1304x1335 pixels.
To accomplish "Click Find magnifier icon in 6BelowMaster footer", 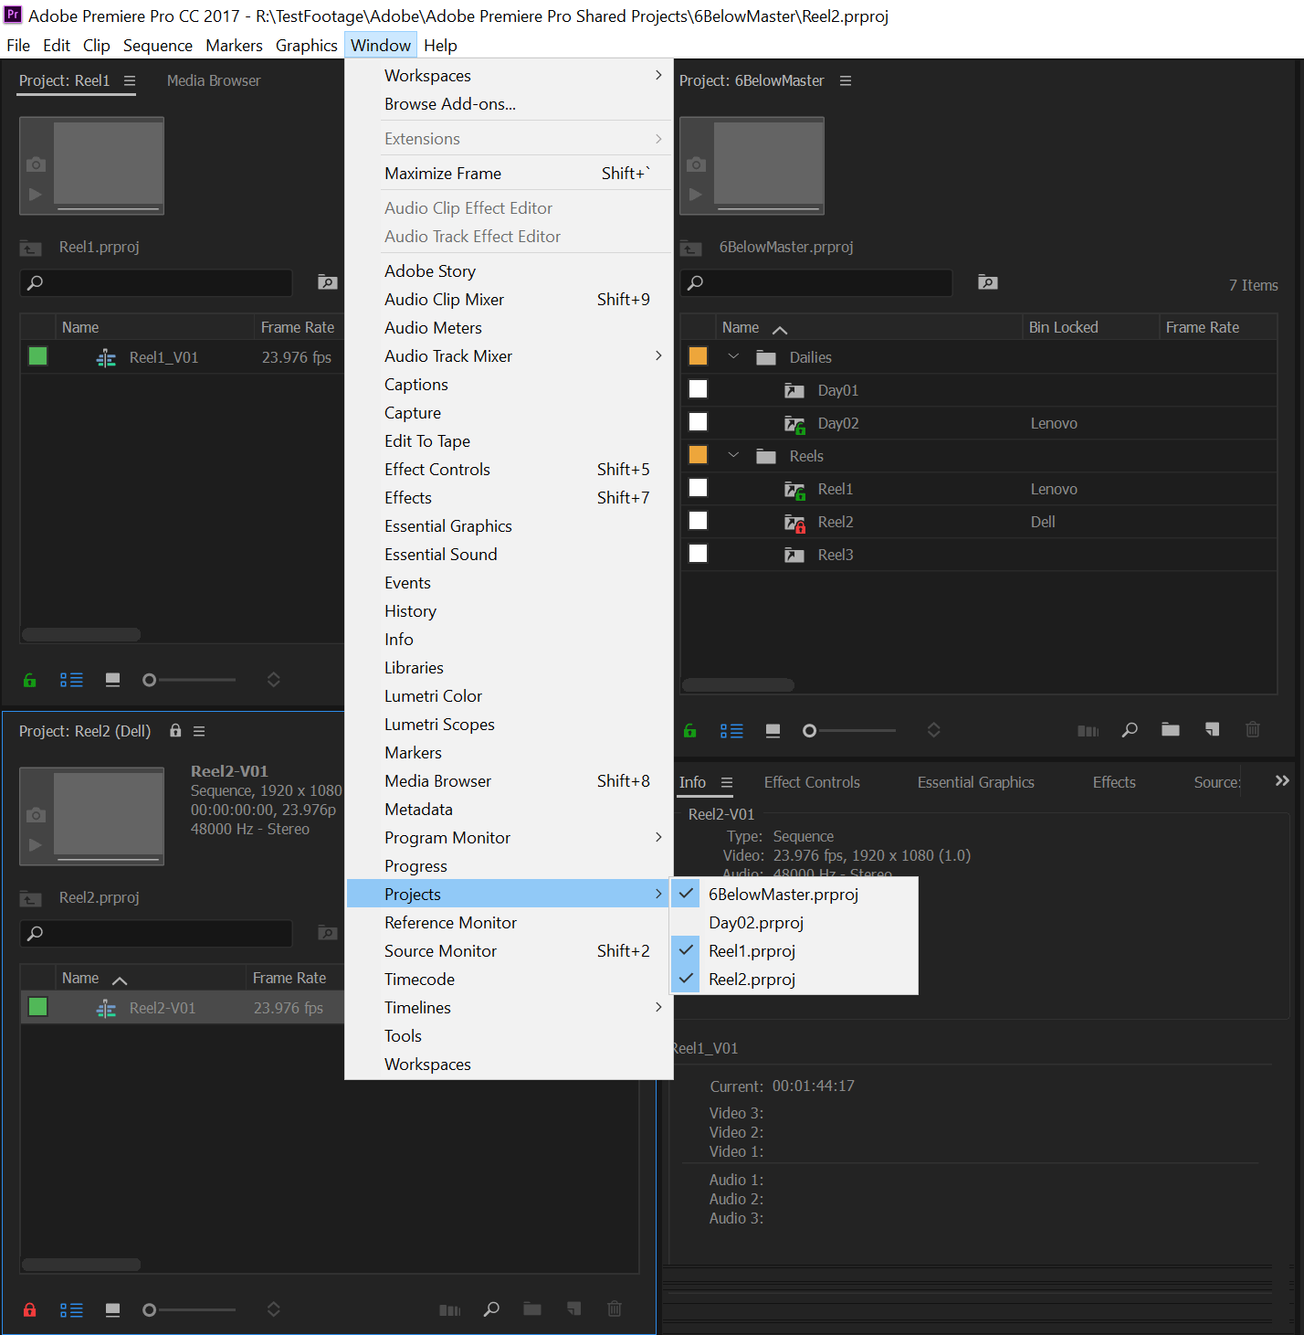I will pyautogui.click(x=1130, y=729).
